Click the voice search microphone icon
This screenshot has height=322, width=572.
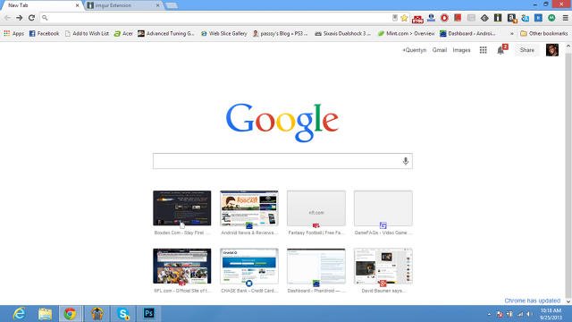(405, 161)
